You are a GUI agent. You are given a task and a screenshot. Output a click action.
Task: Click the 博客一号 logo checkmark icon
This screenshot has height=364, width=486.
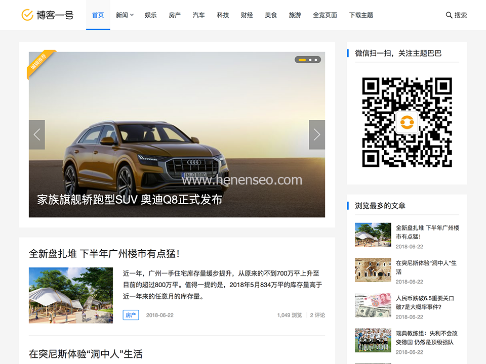coord(27,15)
